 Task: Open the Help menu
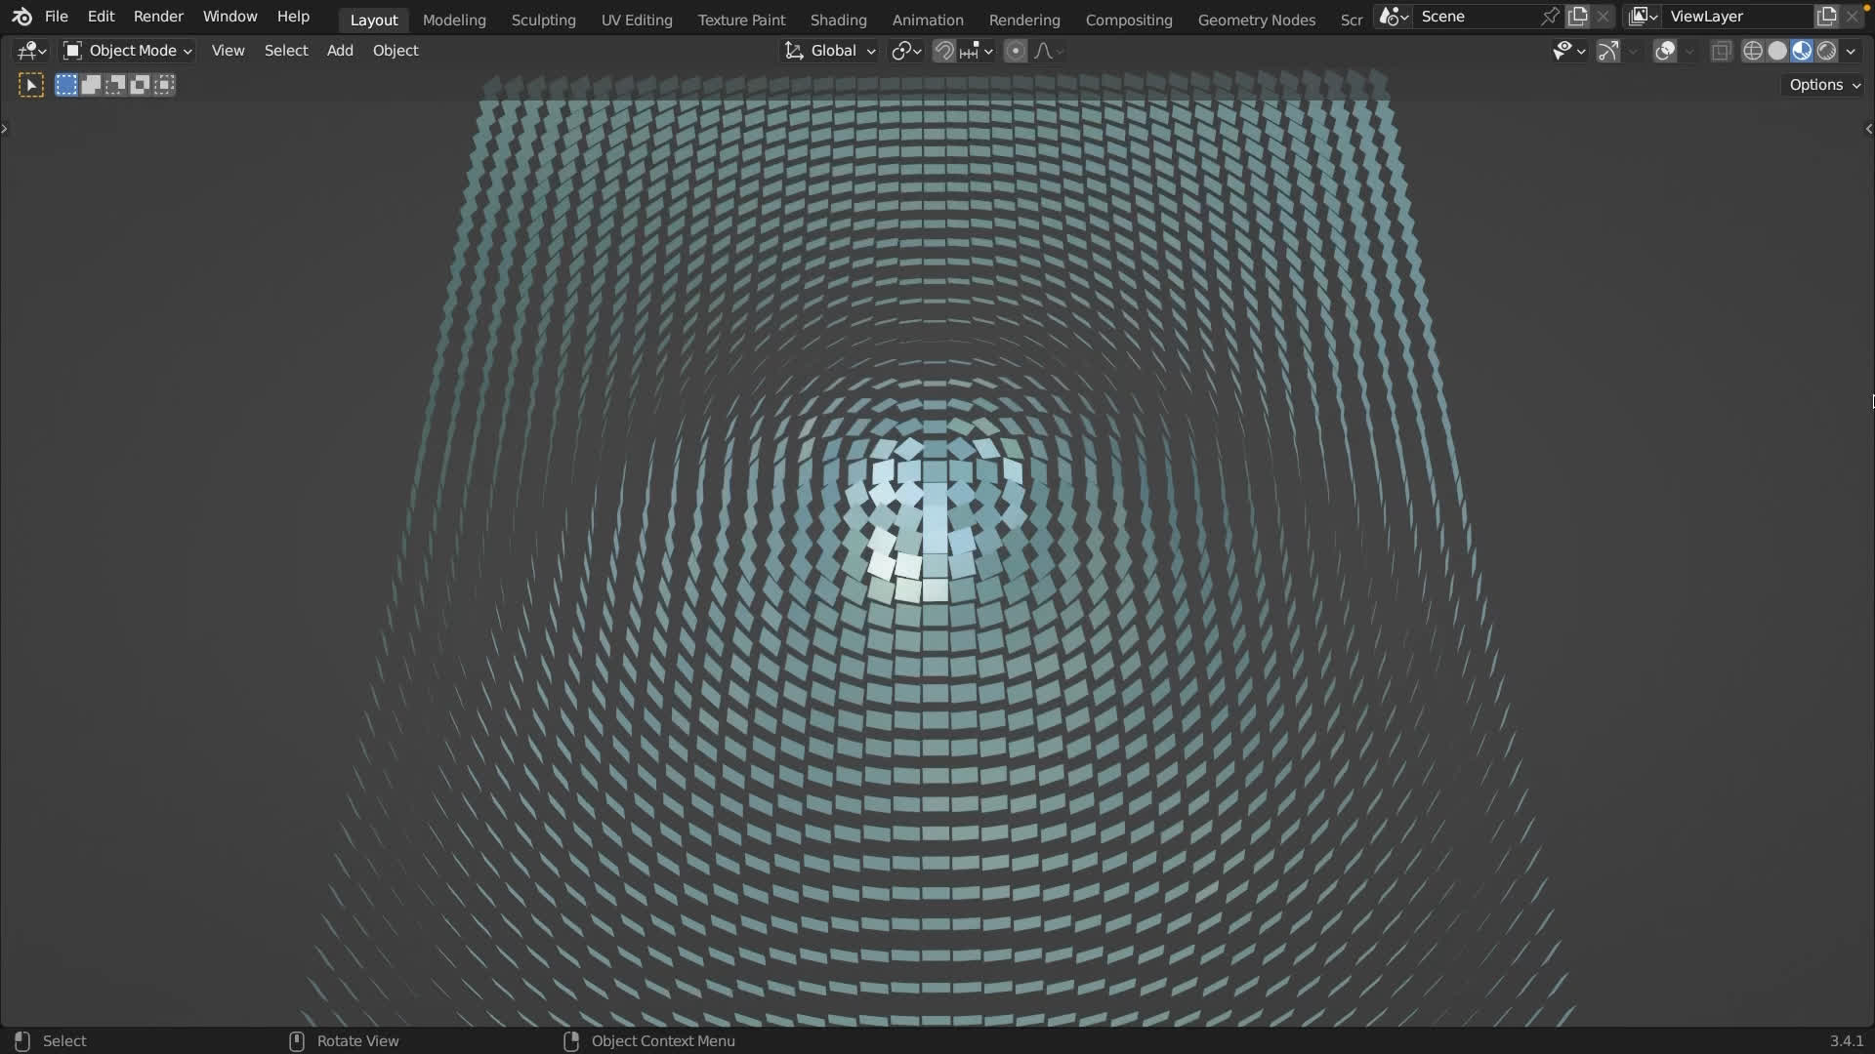pyautogui.click(x=293, y=17)
